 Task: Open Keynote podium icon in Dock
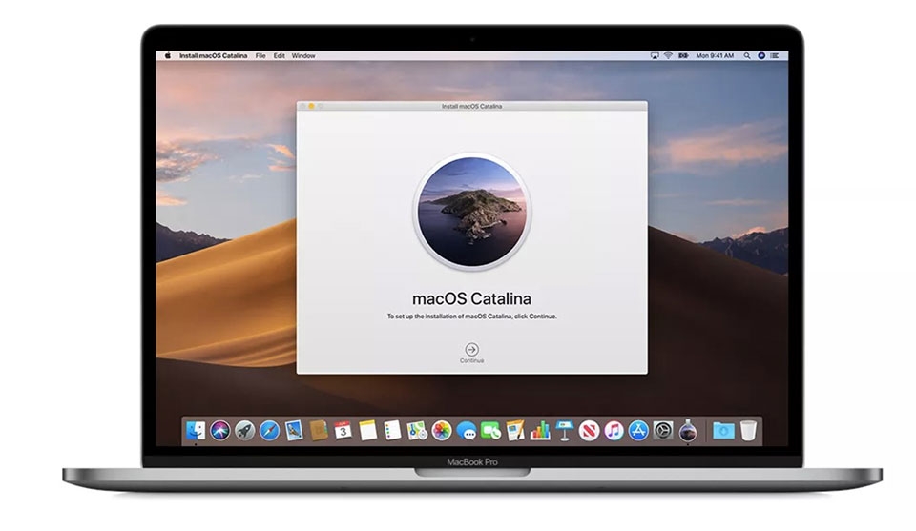coord(564,431)
